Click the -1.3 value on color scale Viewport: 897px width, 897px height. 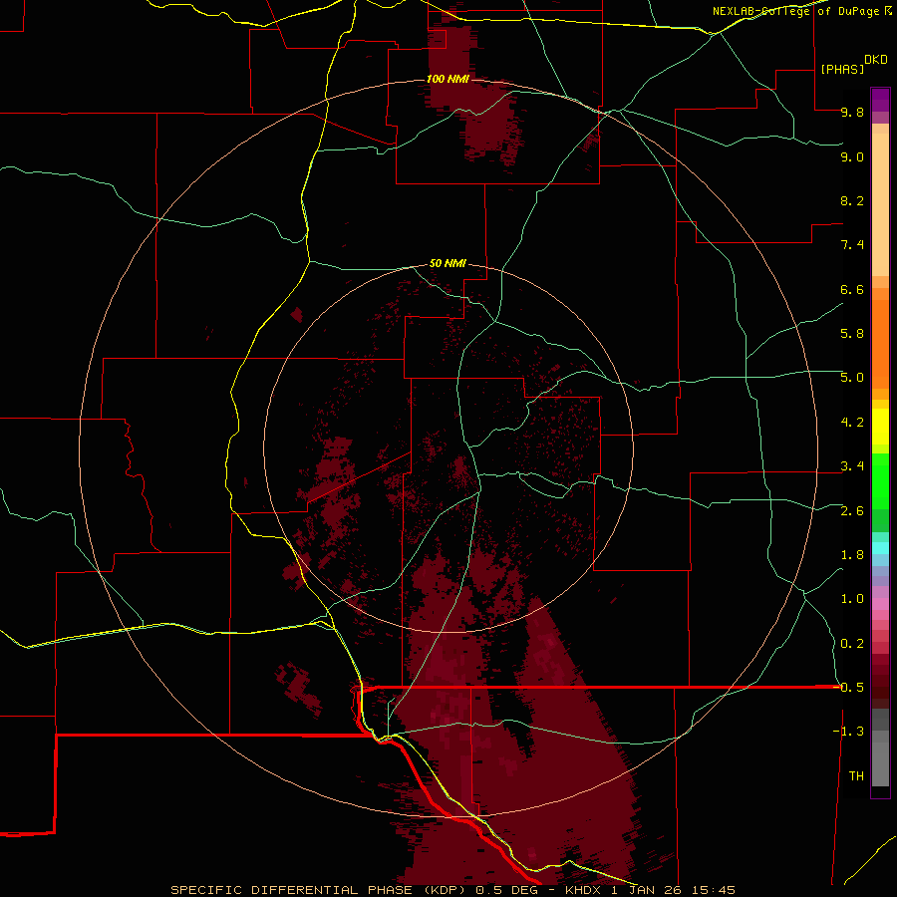click(848, 732)
